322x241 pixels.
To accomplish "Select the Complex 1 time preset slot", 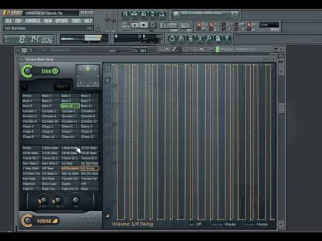I will click(x=31, y=111).
